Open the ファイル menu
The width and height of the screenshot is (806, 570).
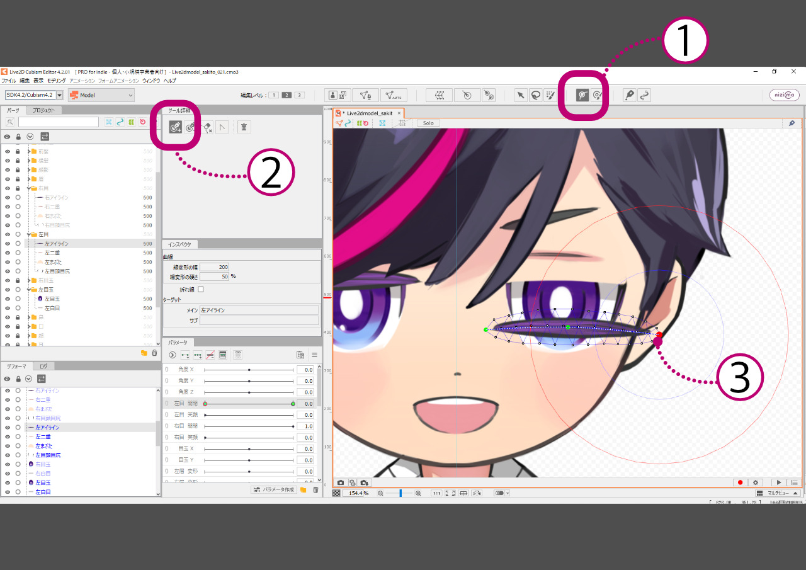click(x=9, y=81)
